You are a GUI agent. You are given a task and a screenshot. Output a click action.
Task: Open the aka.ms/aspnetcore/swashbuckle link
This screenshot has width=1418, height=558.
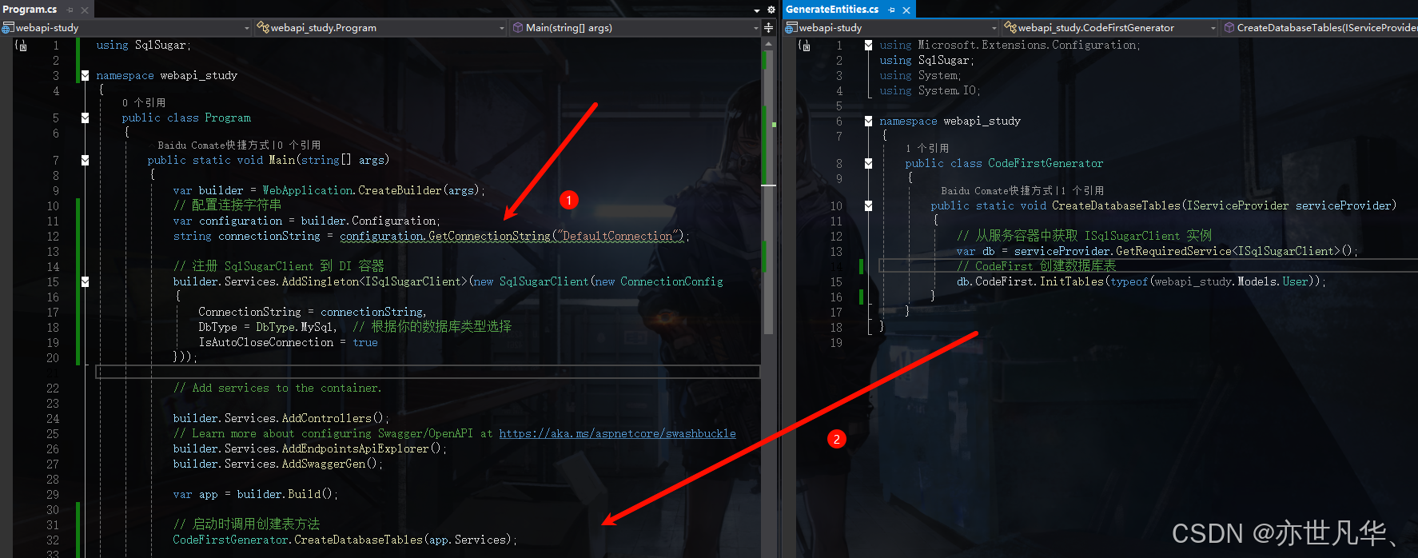(617, 433)
